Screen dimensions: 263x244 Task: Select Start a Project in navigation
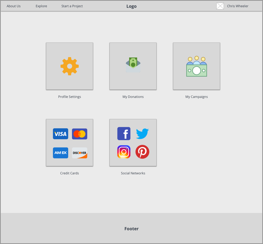(72, 6)
